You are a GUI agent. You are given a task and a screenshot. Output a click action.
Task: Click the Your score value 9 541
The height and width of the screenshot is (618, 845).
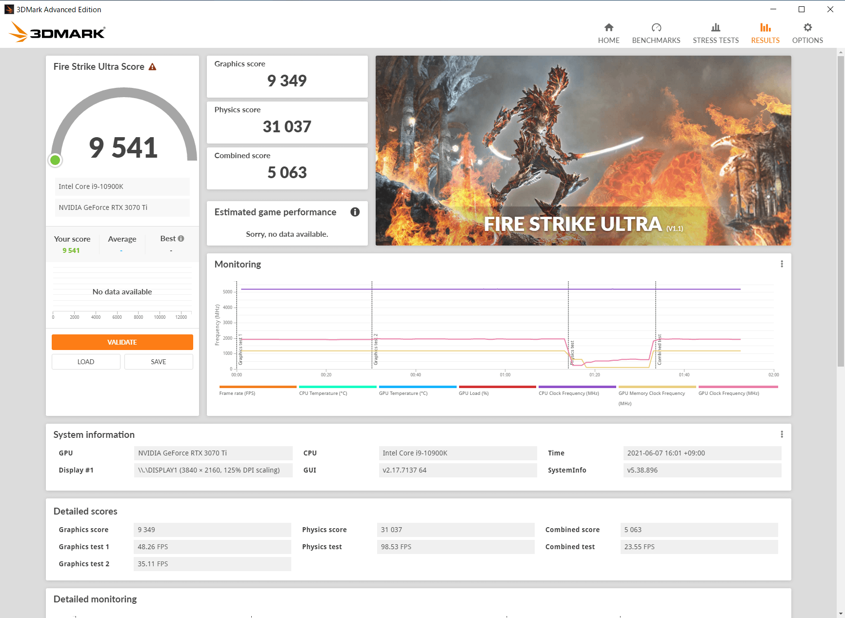71,250
